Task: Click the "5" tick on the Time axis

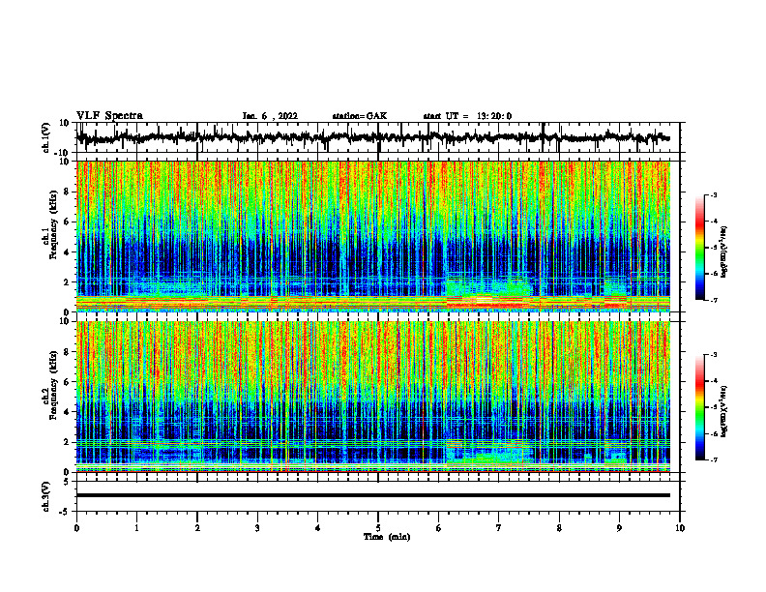Action: tap(378, 528)
